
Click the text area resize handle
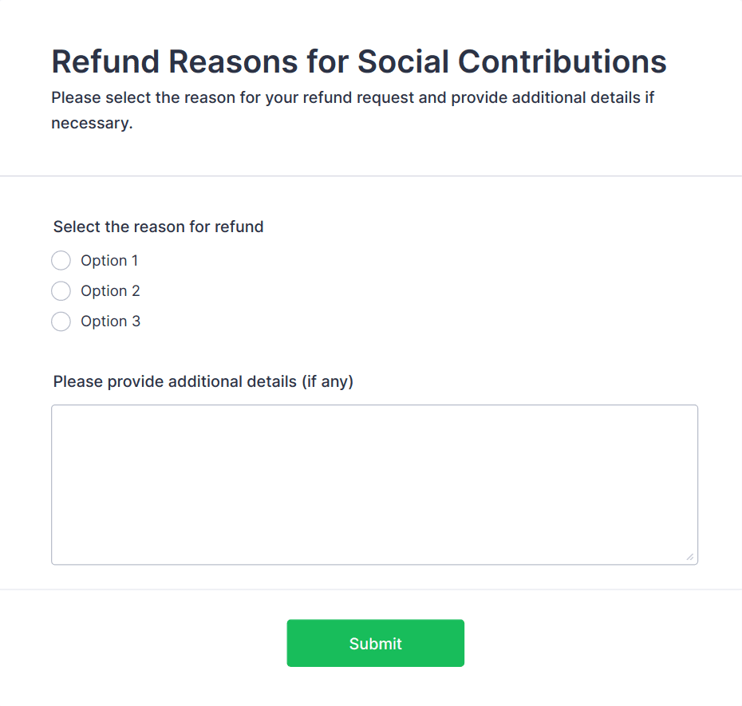point(690,557)
